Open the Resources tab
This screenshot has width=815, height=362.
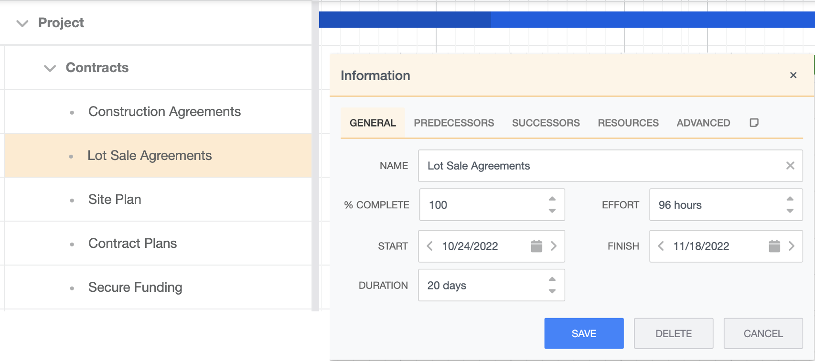[628, 123]
